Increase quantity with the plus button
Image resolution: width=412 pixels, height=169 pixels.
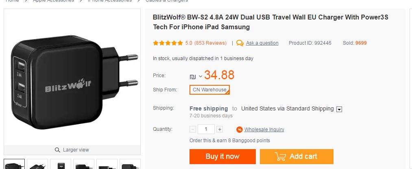[220, 129]
